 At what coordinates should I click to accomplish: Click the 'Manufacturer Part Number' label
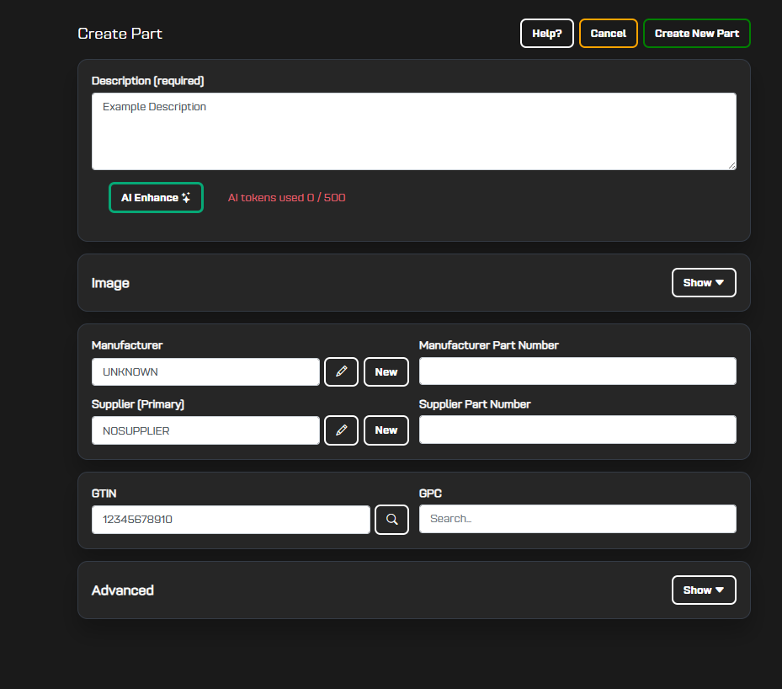click(489, 345)
